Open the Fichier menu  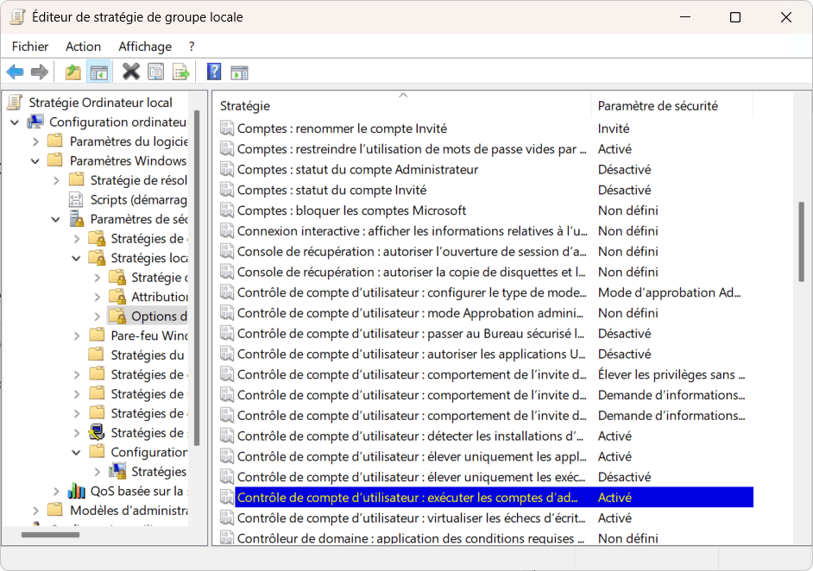(30, 47)
